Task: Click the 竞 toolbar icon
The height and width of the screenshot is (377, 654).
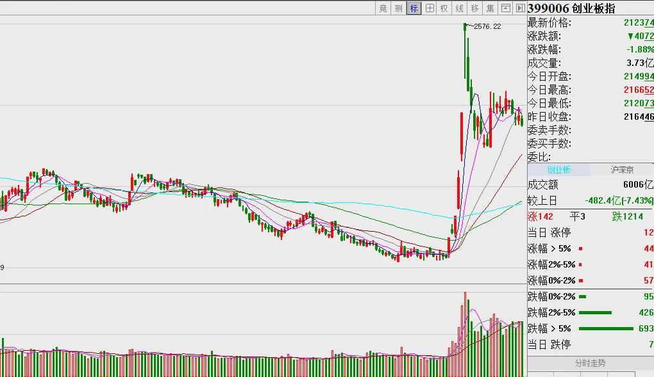Action: (383, 8)
